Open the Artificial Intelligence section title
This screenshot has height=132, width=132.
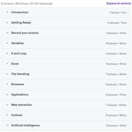coord(25,125)
